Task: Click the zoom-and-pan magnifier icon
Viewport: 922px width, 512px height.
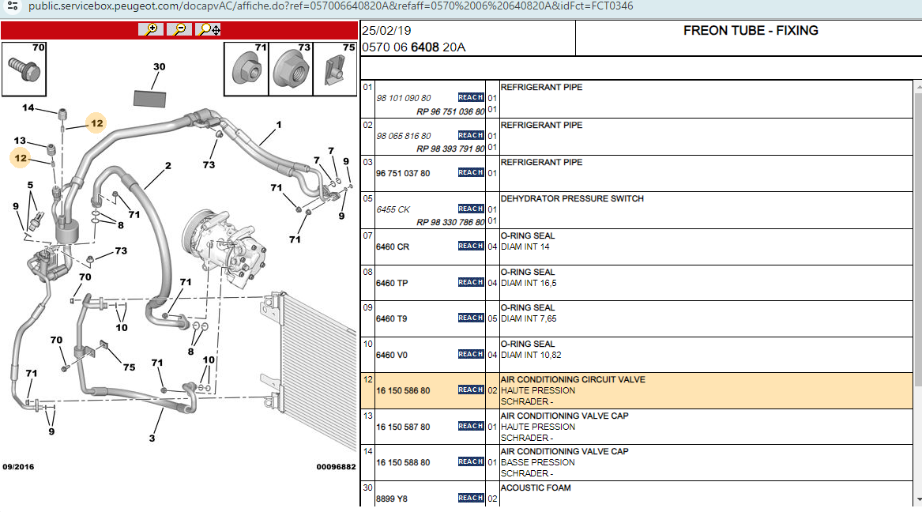Action: coord(209,29)
